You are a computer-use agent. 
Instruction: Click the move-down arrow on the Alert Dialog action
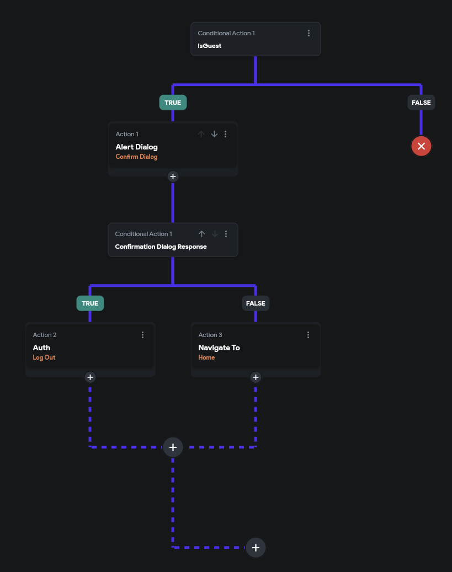[x=214, y=134]
